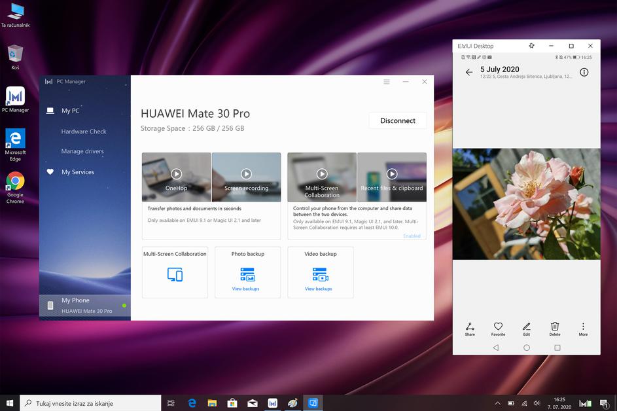The height and width of the screenshot is (411, 617).
Task: Click the Windows search box
Action: pos(92,403)
